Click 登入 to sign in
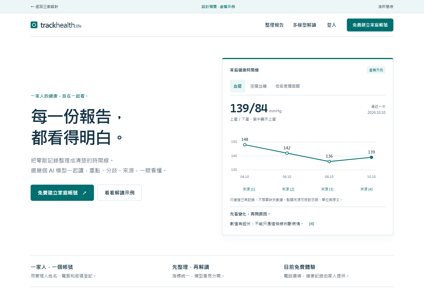Viewport: 424px width, 294px height. (x=332, y=25)
